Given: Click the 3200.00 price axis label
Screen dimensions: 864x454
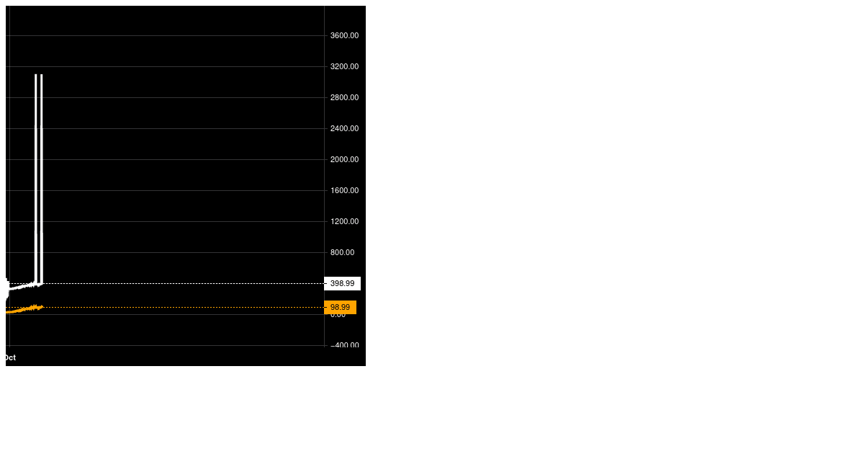Looking at the screenshot, I should tap(344, 66).
